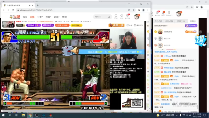Expand the tab search chevron in front window
Image resolution: width=209 pixels, height=118 pixels.
[x=129, y=4]
